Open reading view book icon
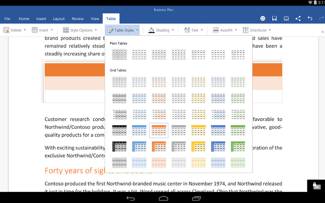The width and height of the screenshot is (325, 203). 286,18
